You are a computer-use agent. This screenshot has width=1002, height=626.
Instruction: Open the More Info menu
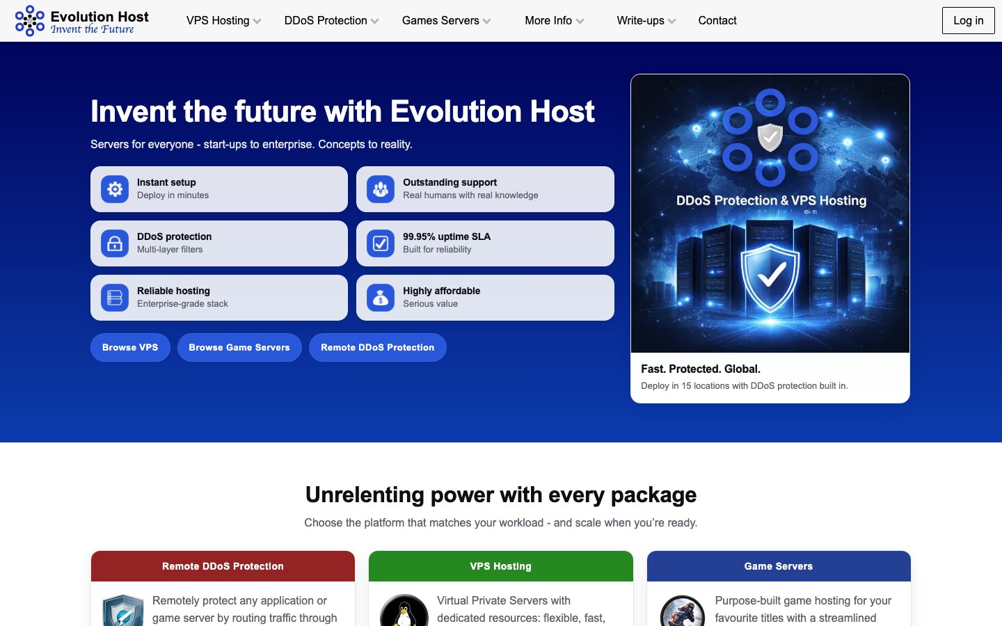[548, 21]
